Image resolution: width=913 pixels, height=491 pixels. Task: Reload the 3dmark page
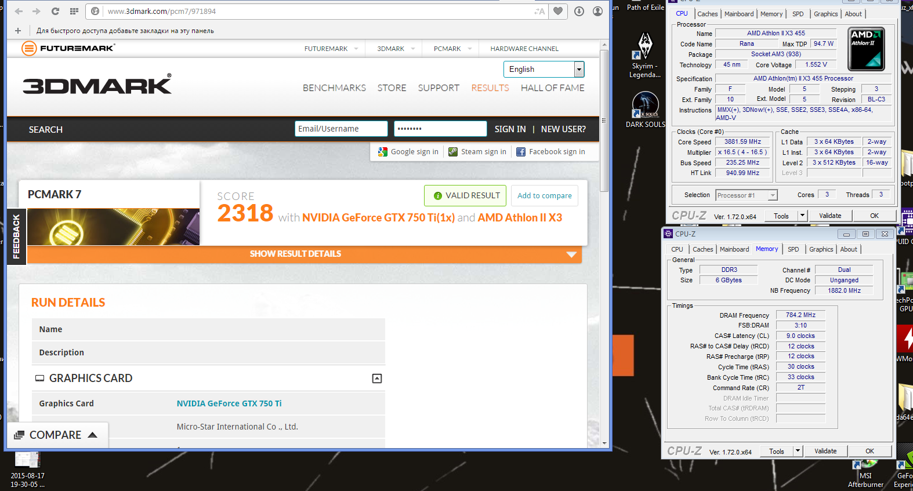tap(55, 11)
